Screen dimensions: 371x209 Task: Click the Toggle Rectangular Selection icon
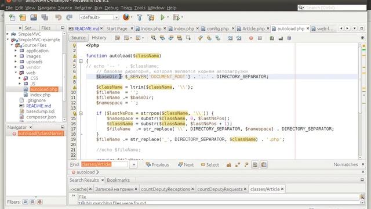(188, 38)
